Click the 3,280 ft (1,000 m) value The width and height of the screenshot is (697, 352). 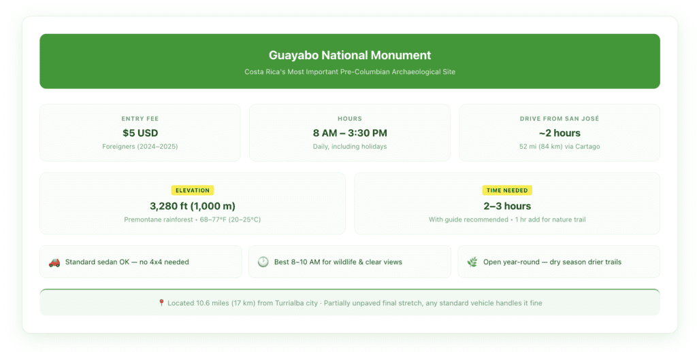pos(193,206)
